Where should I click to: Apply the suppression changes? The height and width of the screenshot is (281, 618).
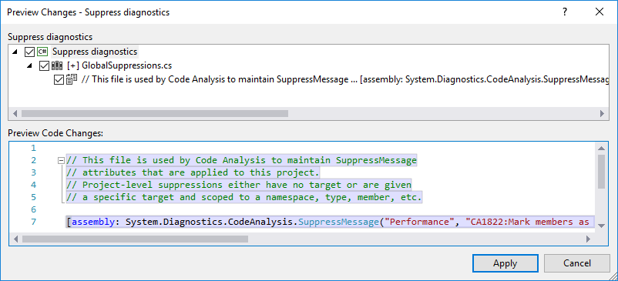pos(505,263)
